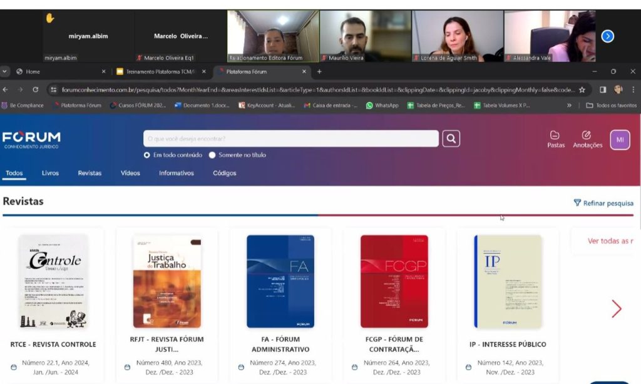
Task: Click the raised hand icon on miryam.albim
Action: pos(50,18)
